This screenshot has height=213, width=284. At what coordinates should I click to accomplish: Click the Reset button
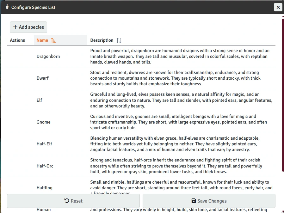point(73,201)
